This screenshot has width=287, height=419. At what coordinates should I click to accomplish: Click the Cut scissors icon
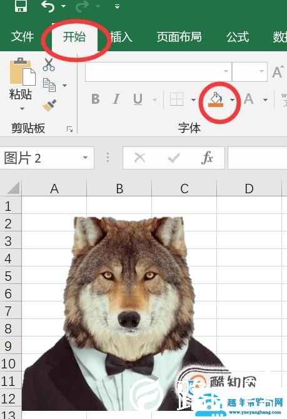pos(49,64)
